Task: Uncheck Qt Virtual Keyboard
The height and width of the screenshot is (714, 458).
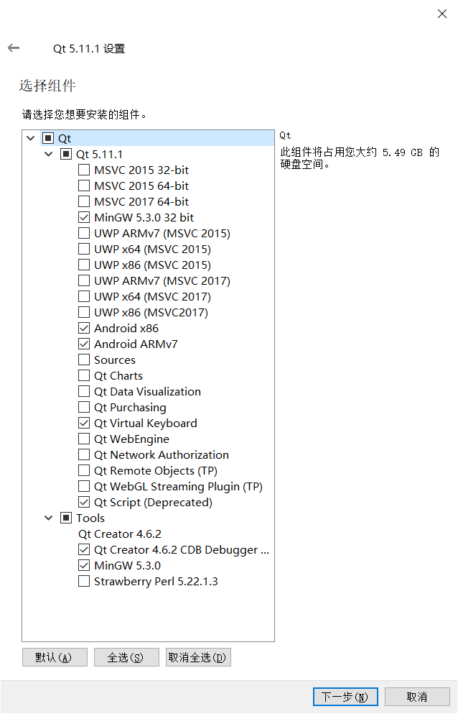Action: [84, 424]
